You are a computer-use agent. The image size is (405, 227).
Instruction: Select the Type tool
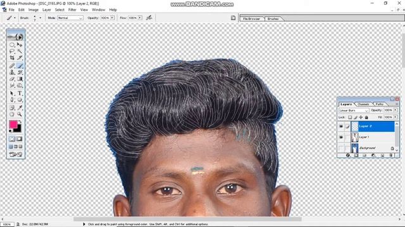click(20, 93)
